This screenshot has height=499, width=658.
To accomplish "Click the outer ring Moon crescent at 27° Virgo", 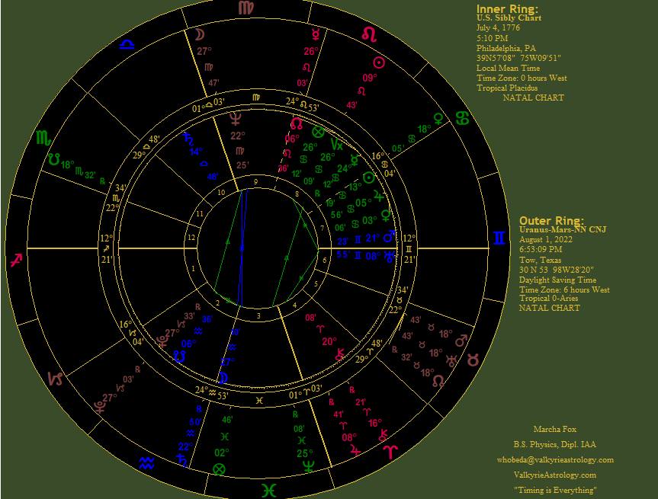I will [x=200, y=34].
